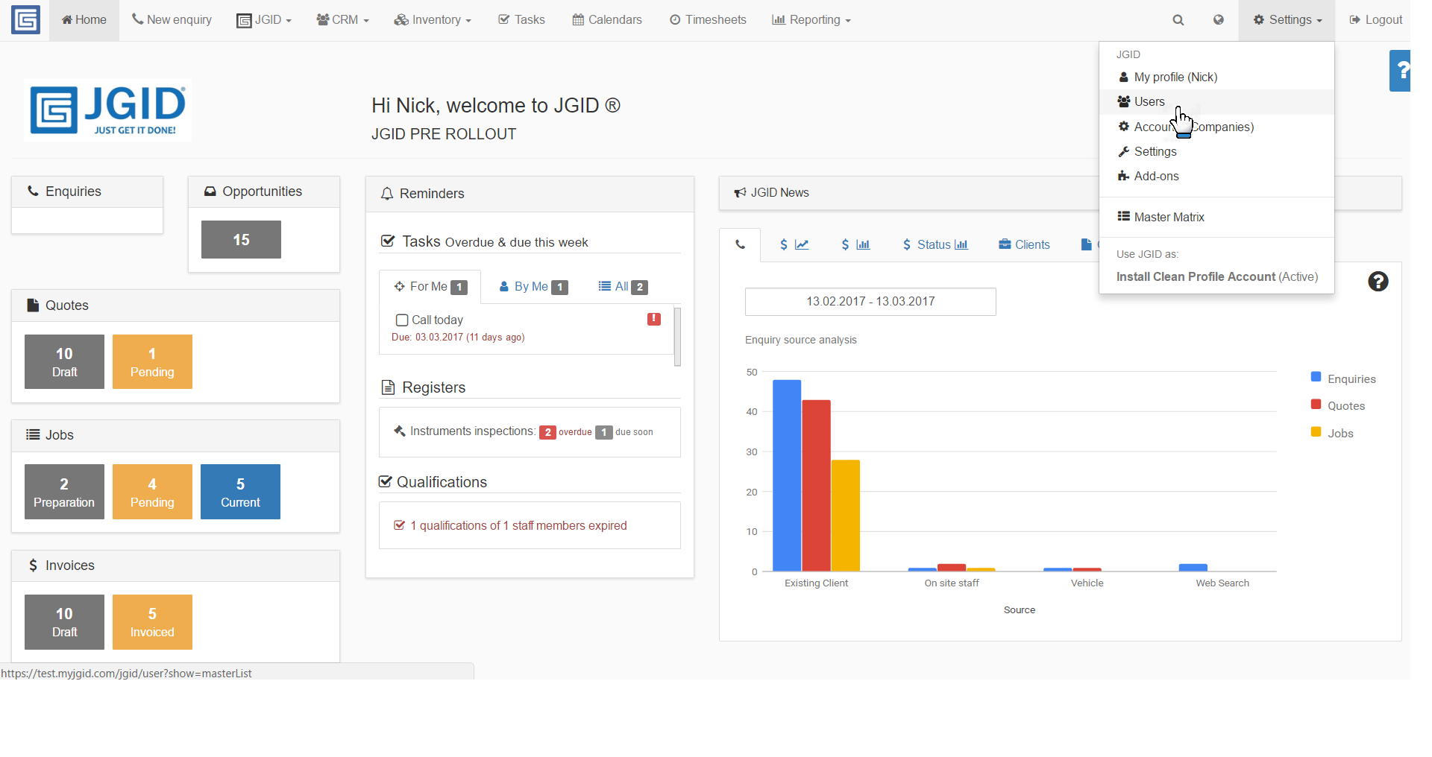
Task: Open the 15 opportunities tile
Action: 241,240
